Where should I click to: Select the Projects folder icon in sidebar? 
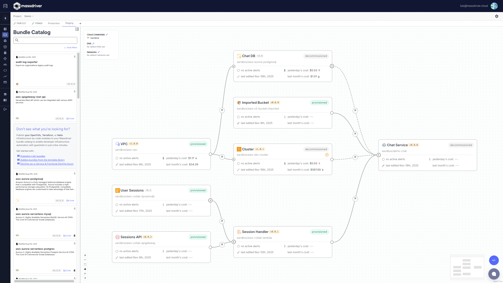(x=5, y=35)
